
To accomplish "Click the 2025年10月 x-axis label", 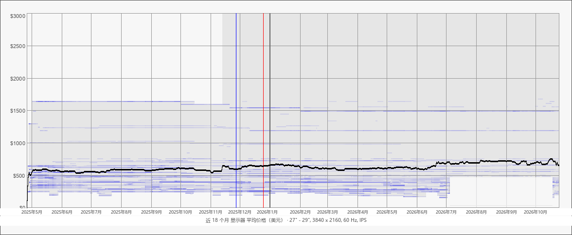I will (x=180, y=212).
